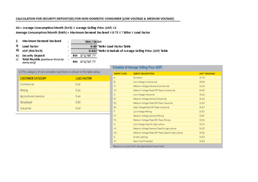The width and height of the screenshot is (258, 182).
Task: Select 'Street Lighting' tariff description
Action: (140, 137)
